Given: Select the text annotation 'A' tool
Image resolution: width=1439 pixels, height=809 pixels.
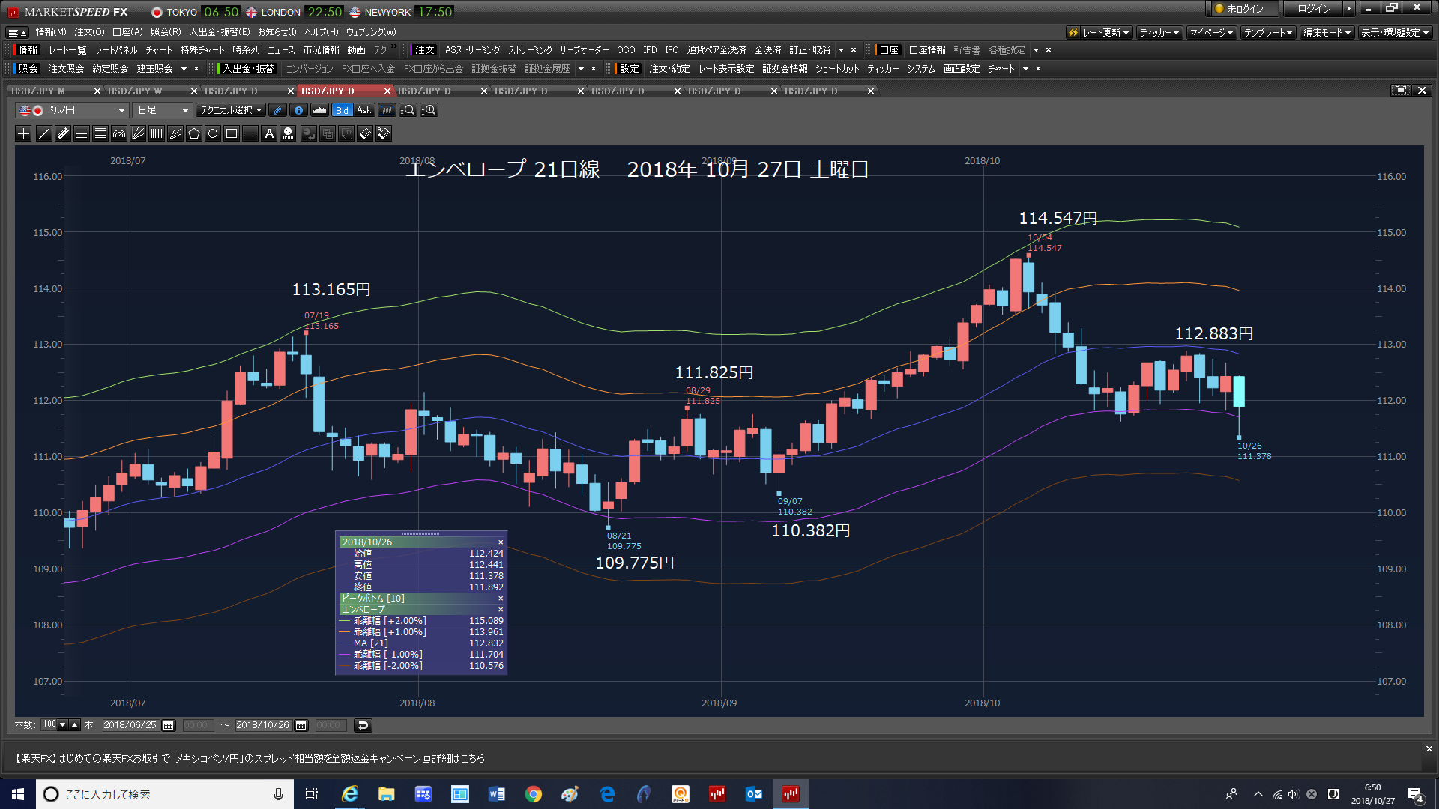Looking at the screenshot, I should click(x=269, y=133).
